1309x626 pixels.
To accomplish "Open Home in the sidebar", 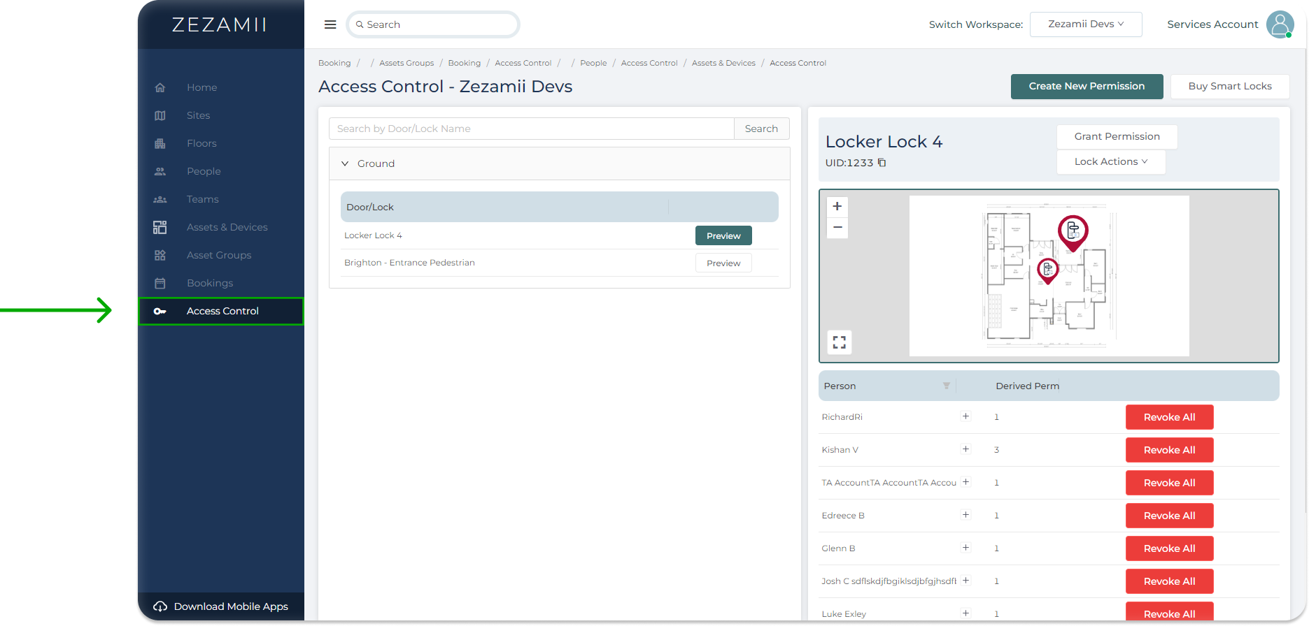I will [201, 87].
